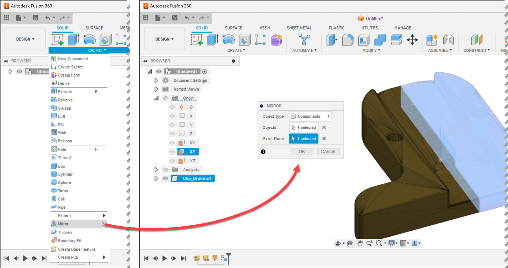This screenshot has width=508, height=268.
Task: Click Look At icon in navigation bar
Action: pos(350,243)
